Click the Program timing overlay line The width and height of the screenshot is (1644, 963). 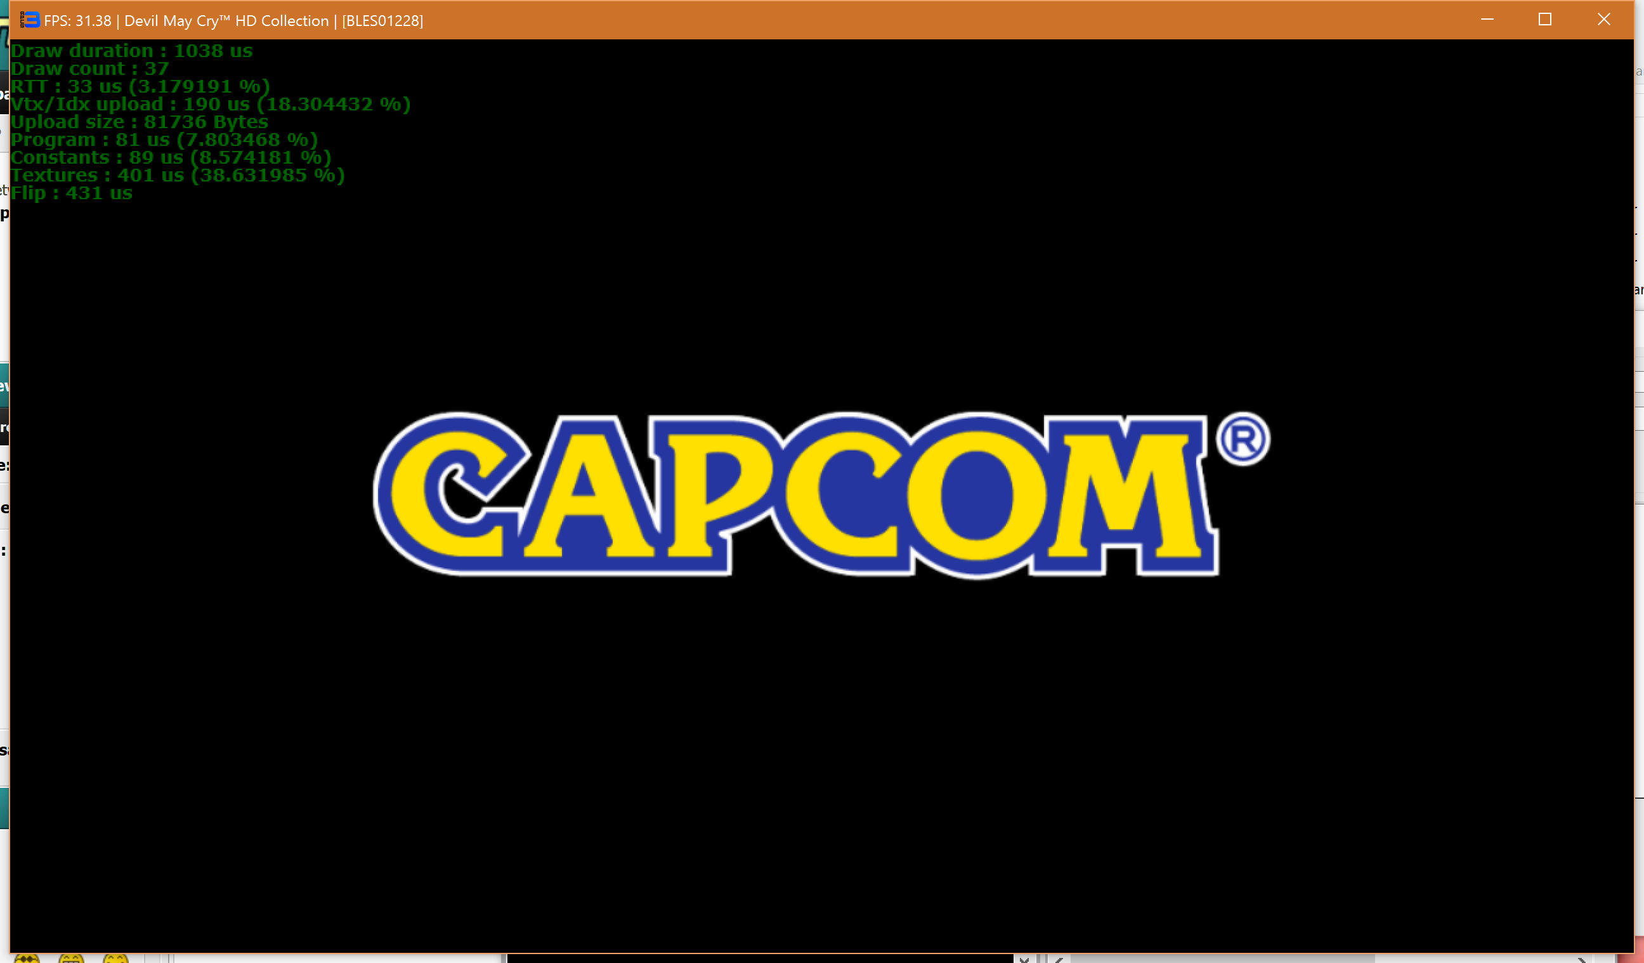164,140
